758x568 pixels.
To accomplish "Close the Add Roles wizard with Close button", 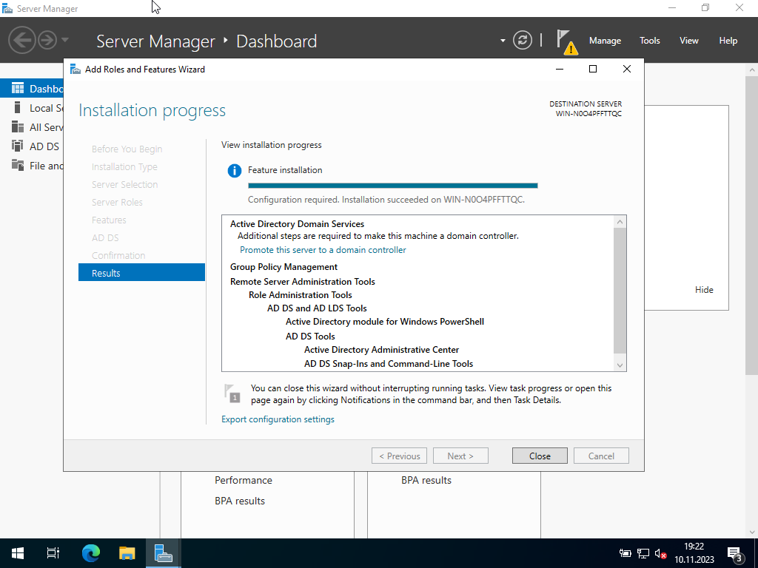I will coord(540,456).
